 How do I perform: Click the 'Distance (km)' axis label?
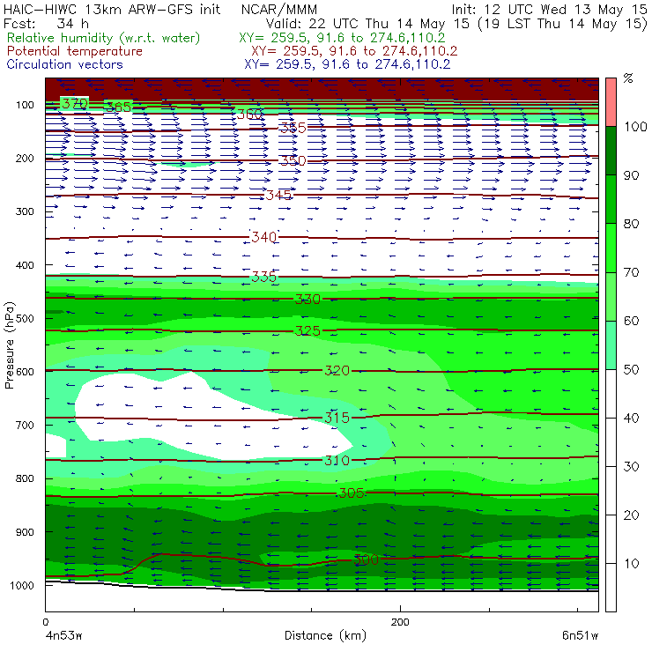tap(326, 635)
